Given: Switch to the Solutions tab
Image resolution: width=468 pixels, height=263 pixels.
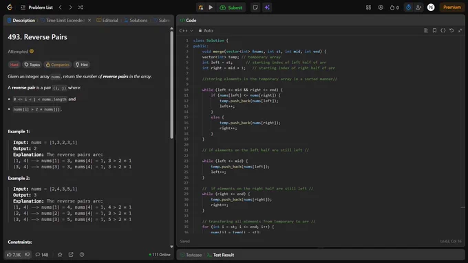Looking at the screenshot, I should (136, 20).
